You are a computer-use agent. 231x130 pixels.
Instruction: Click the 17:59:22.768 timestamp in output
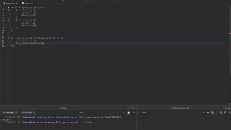point(12,117)
